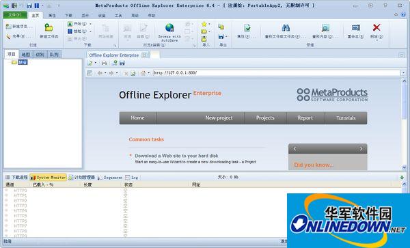Click the save icon in title bar quick access
Screen dimensions: 410x248
29,5
